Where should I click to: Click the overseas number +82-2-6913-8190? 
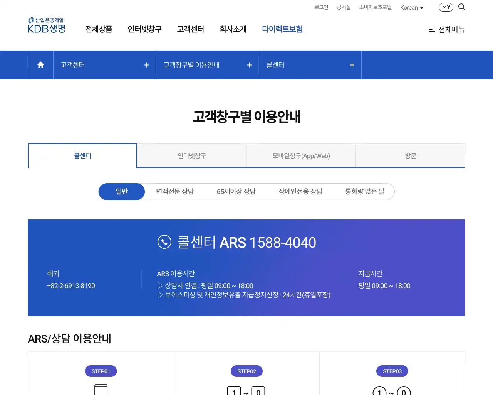[71, 286]
